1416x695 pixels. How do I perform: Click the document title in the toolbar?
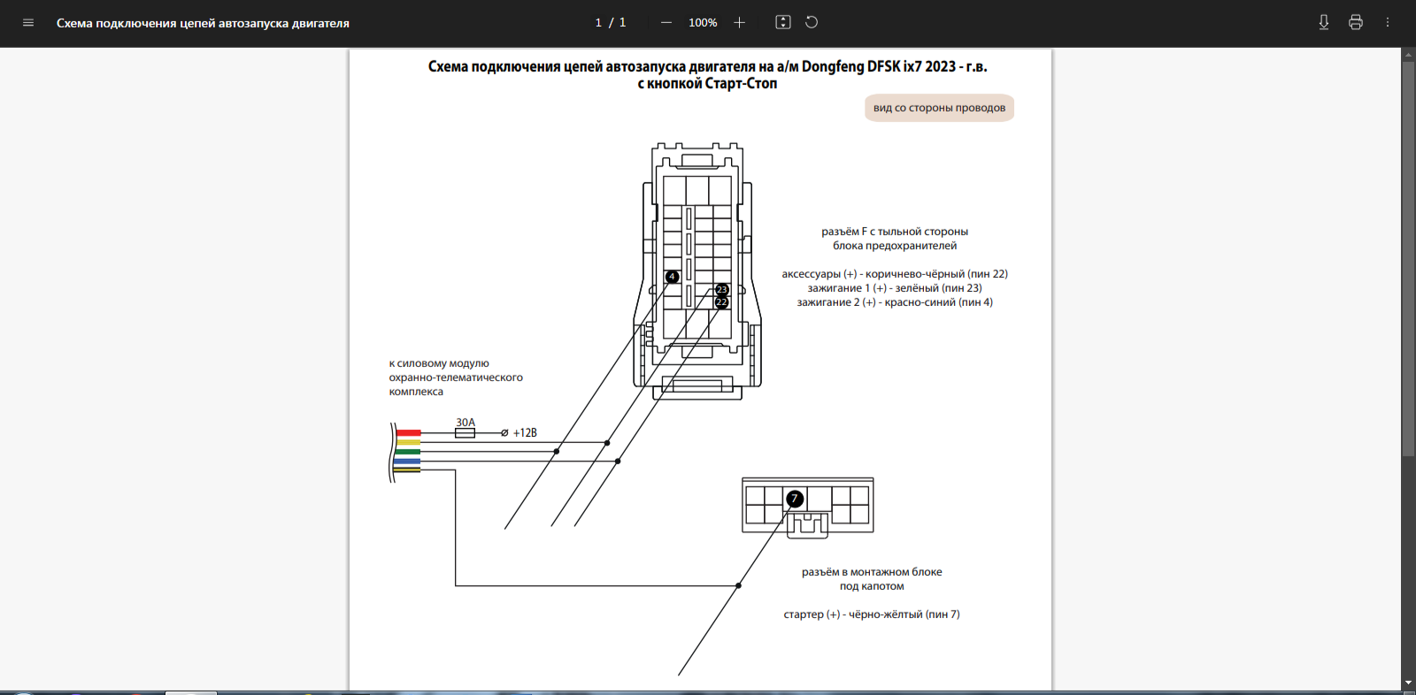(203, 23)
